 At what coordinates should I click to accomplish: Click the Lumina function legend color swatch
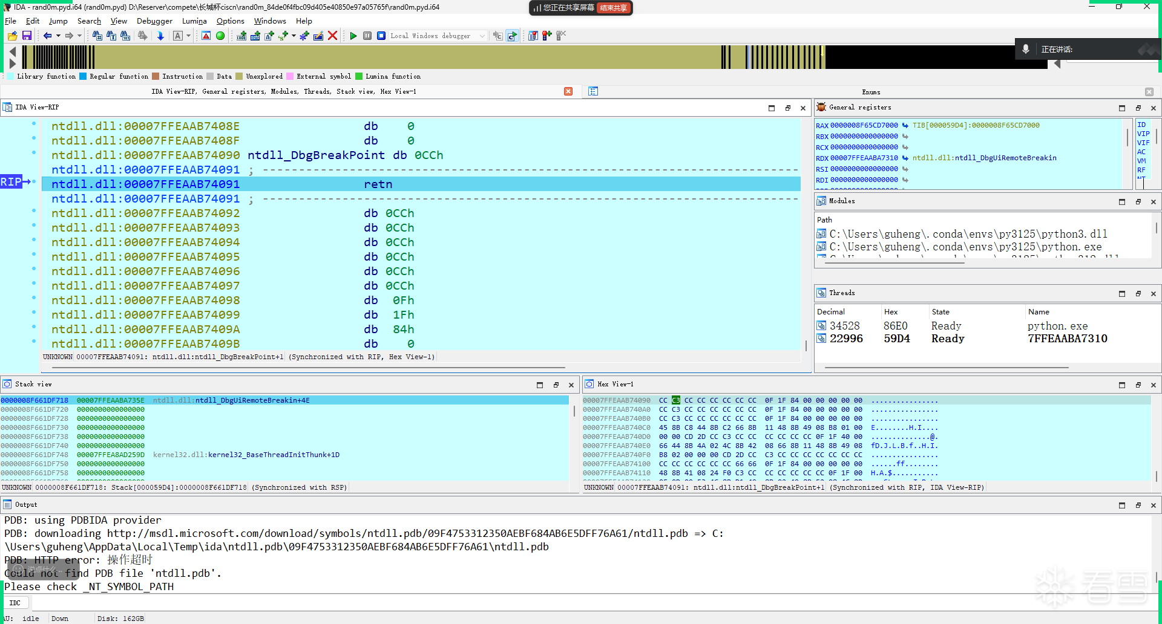(359, 76)
